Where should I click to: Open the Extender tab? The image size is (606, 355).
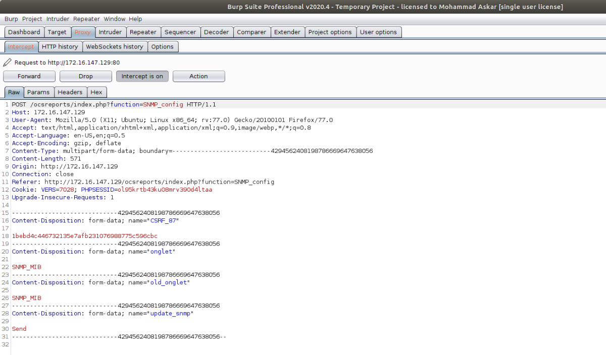[287, 32]
